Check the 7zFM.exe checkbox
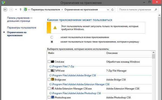This screenshot has height=100, width=162. click(49, 71)
